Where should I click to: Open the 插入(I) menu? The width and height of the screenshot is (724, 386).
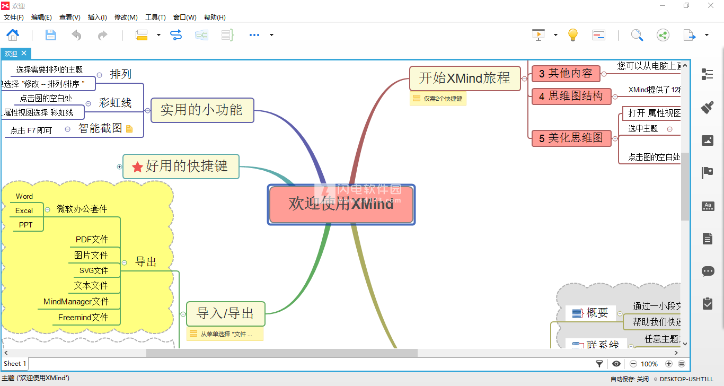[97, 17]
